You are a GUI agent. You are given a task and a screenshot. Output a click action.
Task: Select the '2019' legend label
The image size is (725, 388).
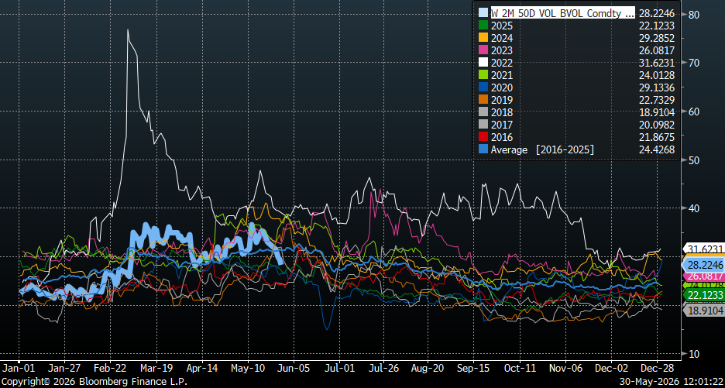pos(500,100)
